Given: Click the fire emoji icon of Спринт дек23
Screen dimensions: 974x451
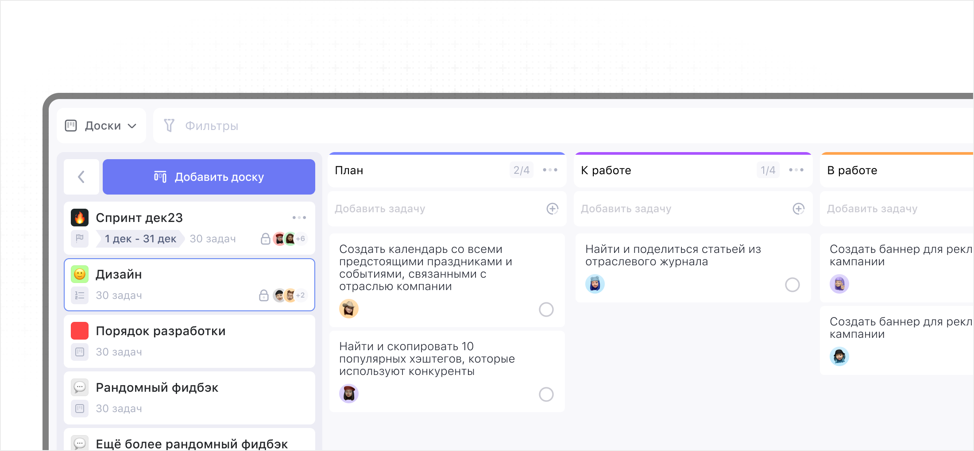Looking at the screenshot, I should 80,218.
